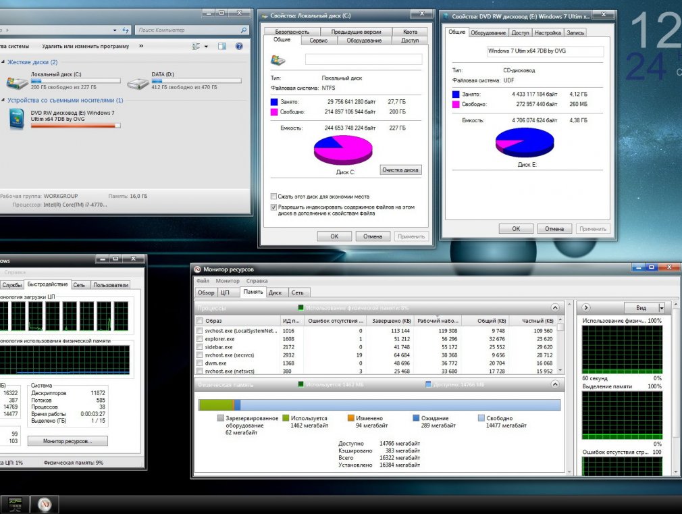This screenshot has height=514, width=682.
Task: Collapse the Жесткие диски group
Action: click(x=3, y=62)
